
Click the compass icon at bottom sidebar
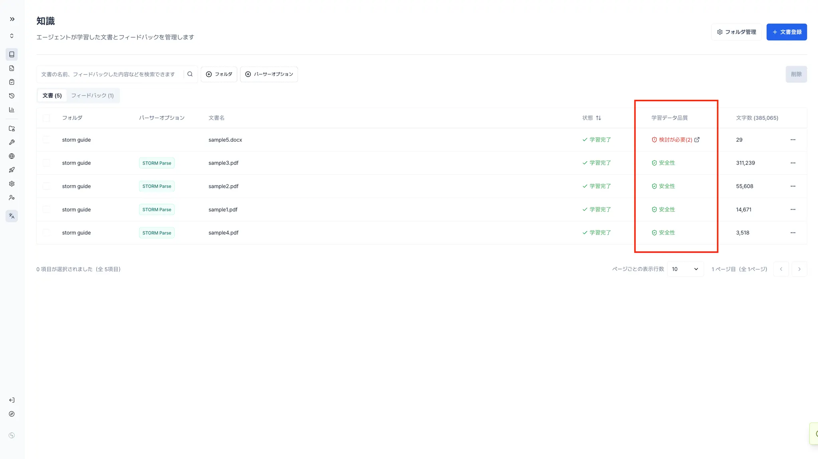pos(12,414)
